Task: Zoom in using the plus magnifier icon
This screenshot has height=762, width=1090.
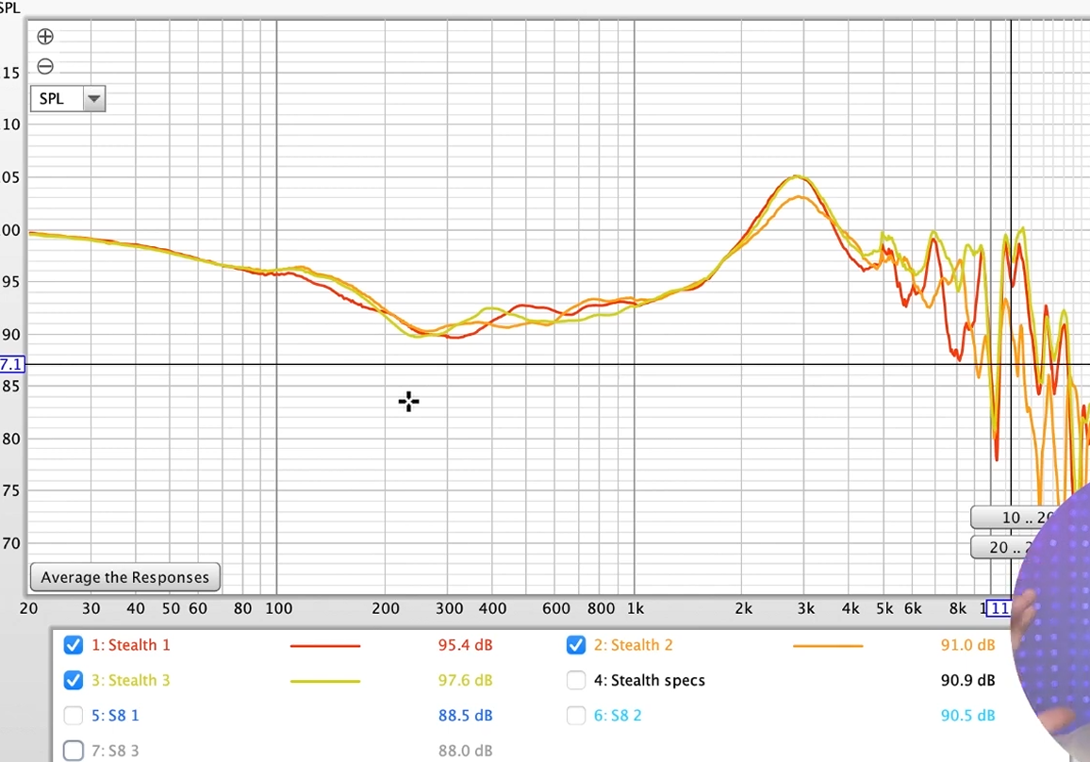Action: point(45,36)
